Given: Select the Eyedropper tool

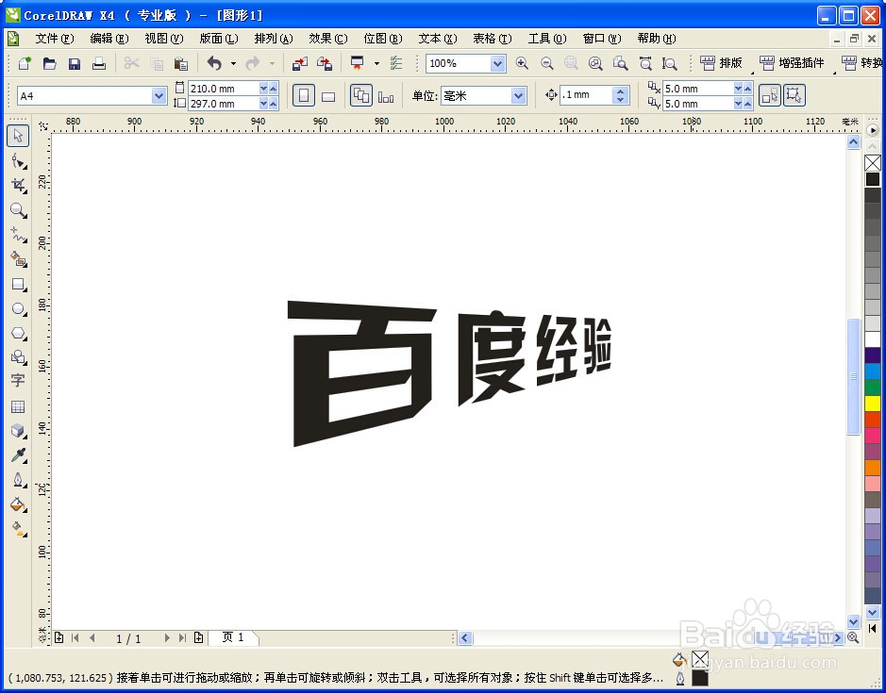Looking at the screenshot, I should [x=18, y=455].
